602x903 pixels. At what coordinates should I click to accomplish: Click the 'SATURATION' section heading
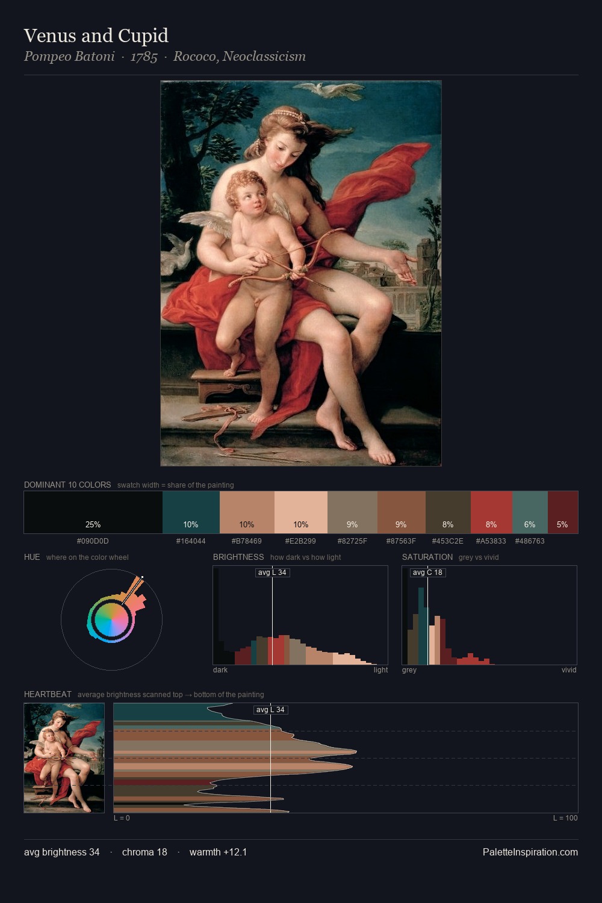point(427,557)
